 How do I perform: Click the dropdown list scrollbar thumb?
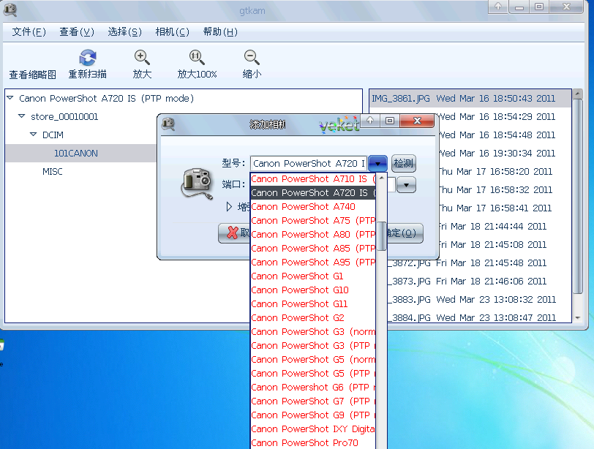pyautogui.click(x=382, y=236)
